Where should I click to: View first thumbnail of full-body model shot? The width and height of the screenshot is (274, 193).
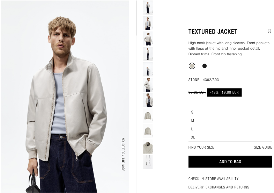click(148, 8)
